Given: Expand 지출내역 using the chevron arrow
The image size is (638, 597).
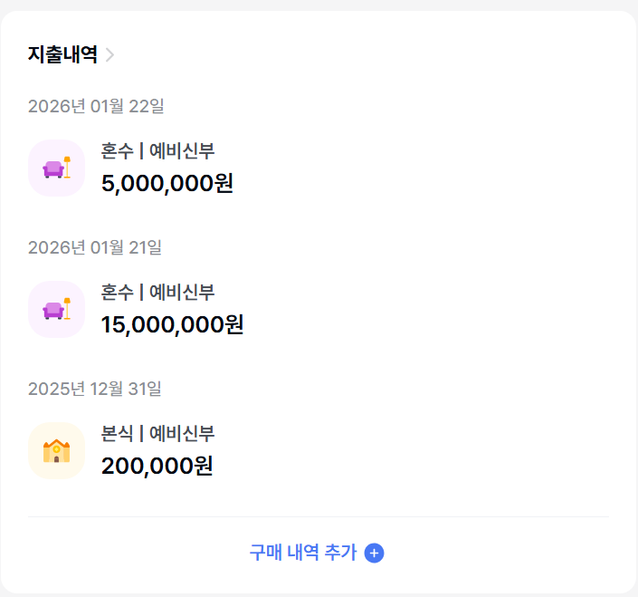Looking at the screenshot, I should (x=110, y=54).
